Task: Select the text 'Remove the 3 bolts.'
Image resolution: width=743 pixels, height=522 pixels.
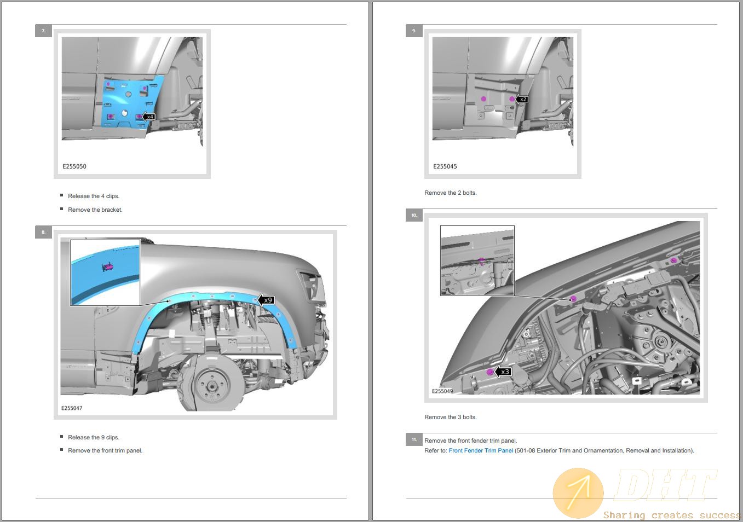Action: 451,417
